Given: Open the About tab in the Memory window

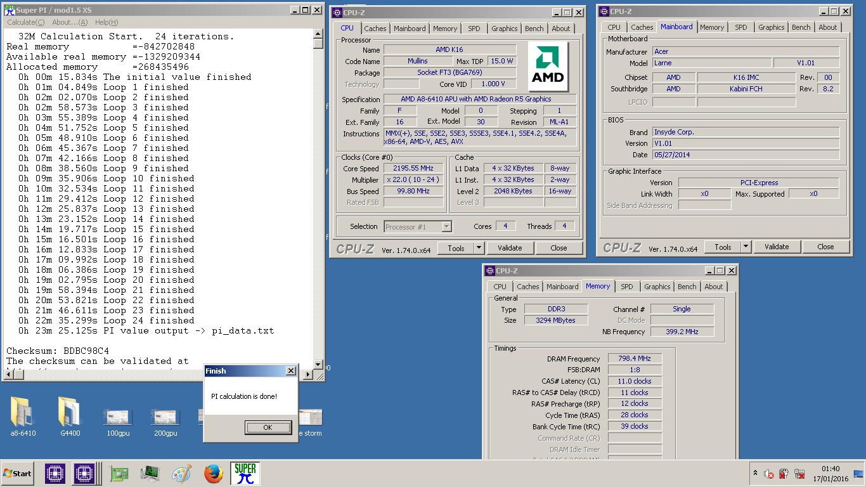Looking at the screenshot, I should click(x=714, y=287).
